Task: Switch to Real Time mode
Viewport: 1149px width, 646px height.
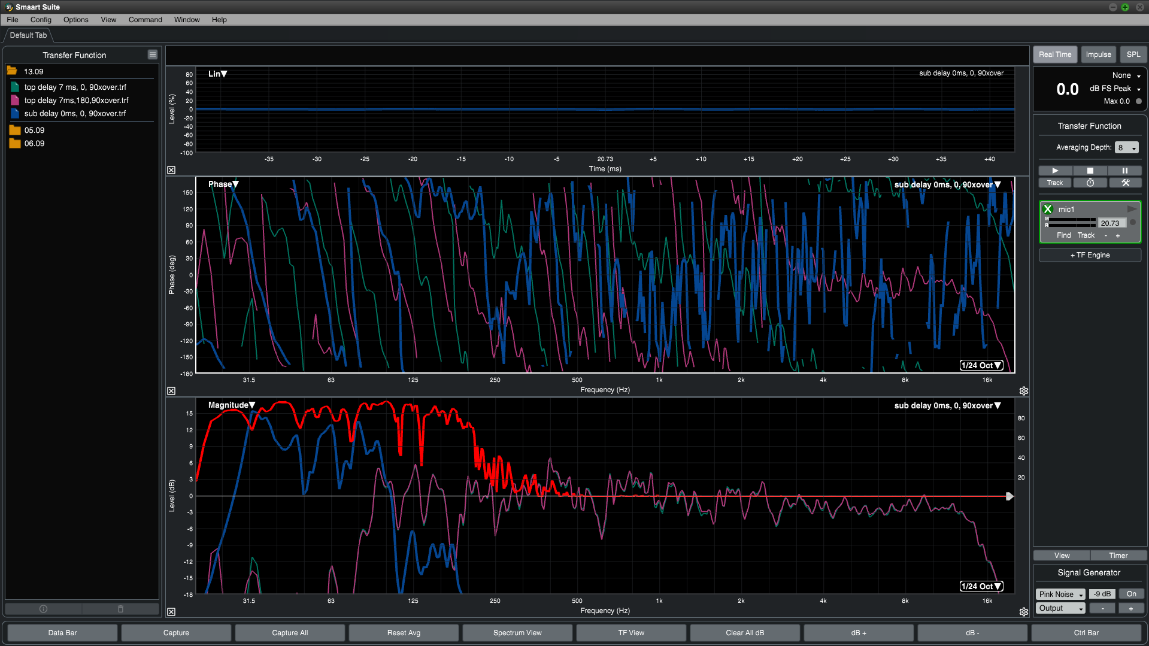Action: point(1055,54)
